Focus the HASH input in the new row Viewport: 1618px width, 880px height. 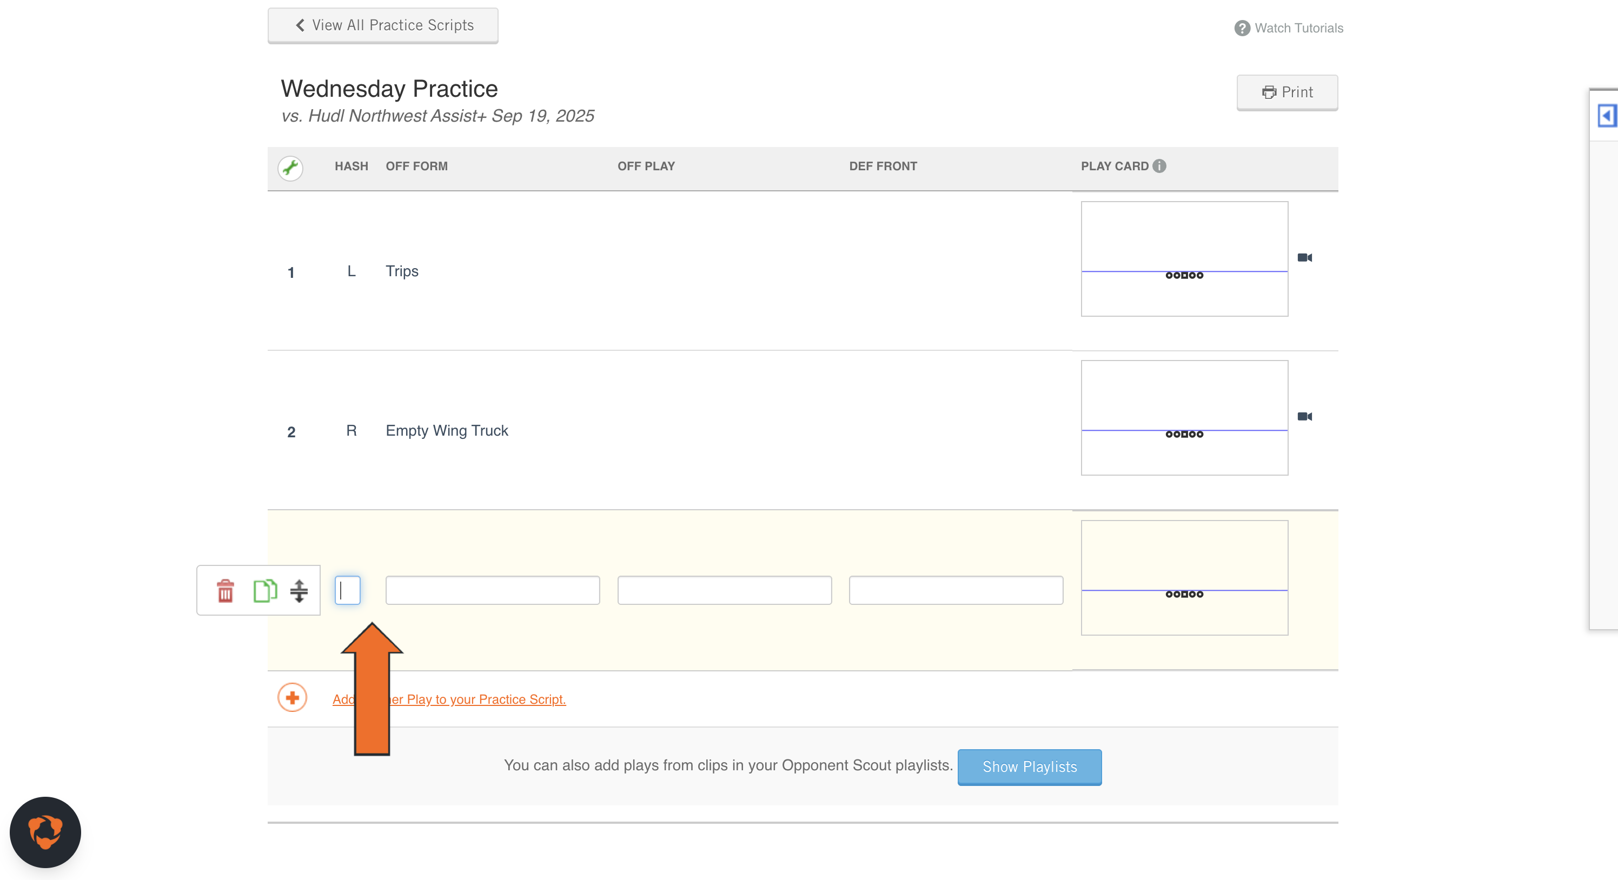(347, 590)
